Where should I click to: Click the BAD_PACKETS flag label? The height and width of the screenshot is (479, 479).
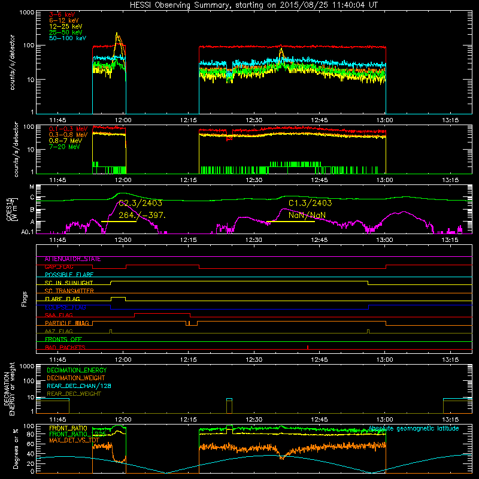pos(65,347)
